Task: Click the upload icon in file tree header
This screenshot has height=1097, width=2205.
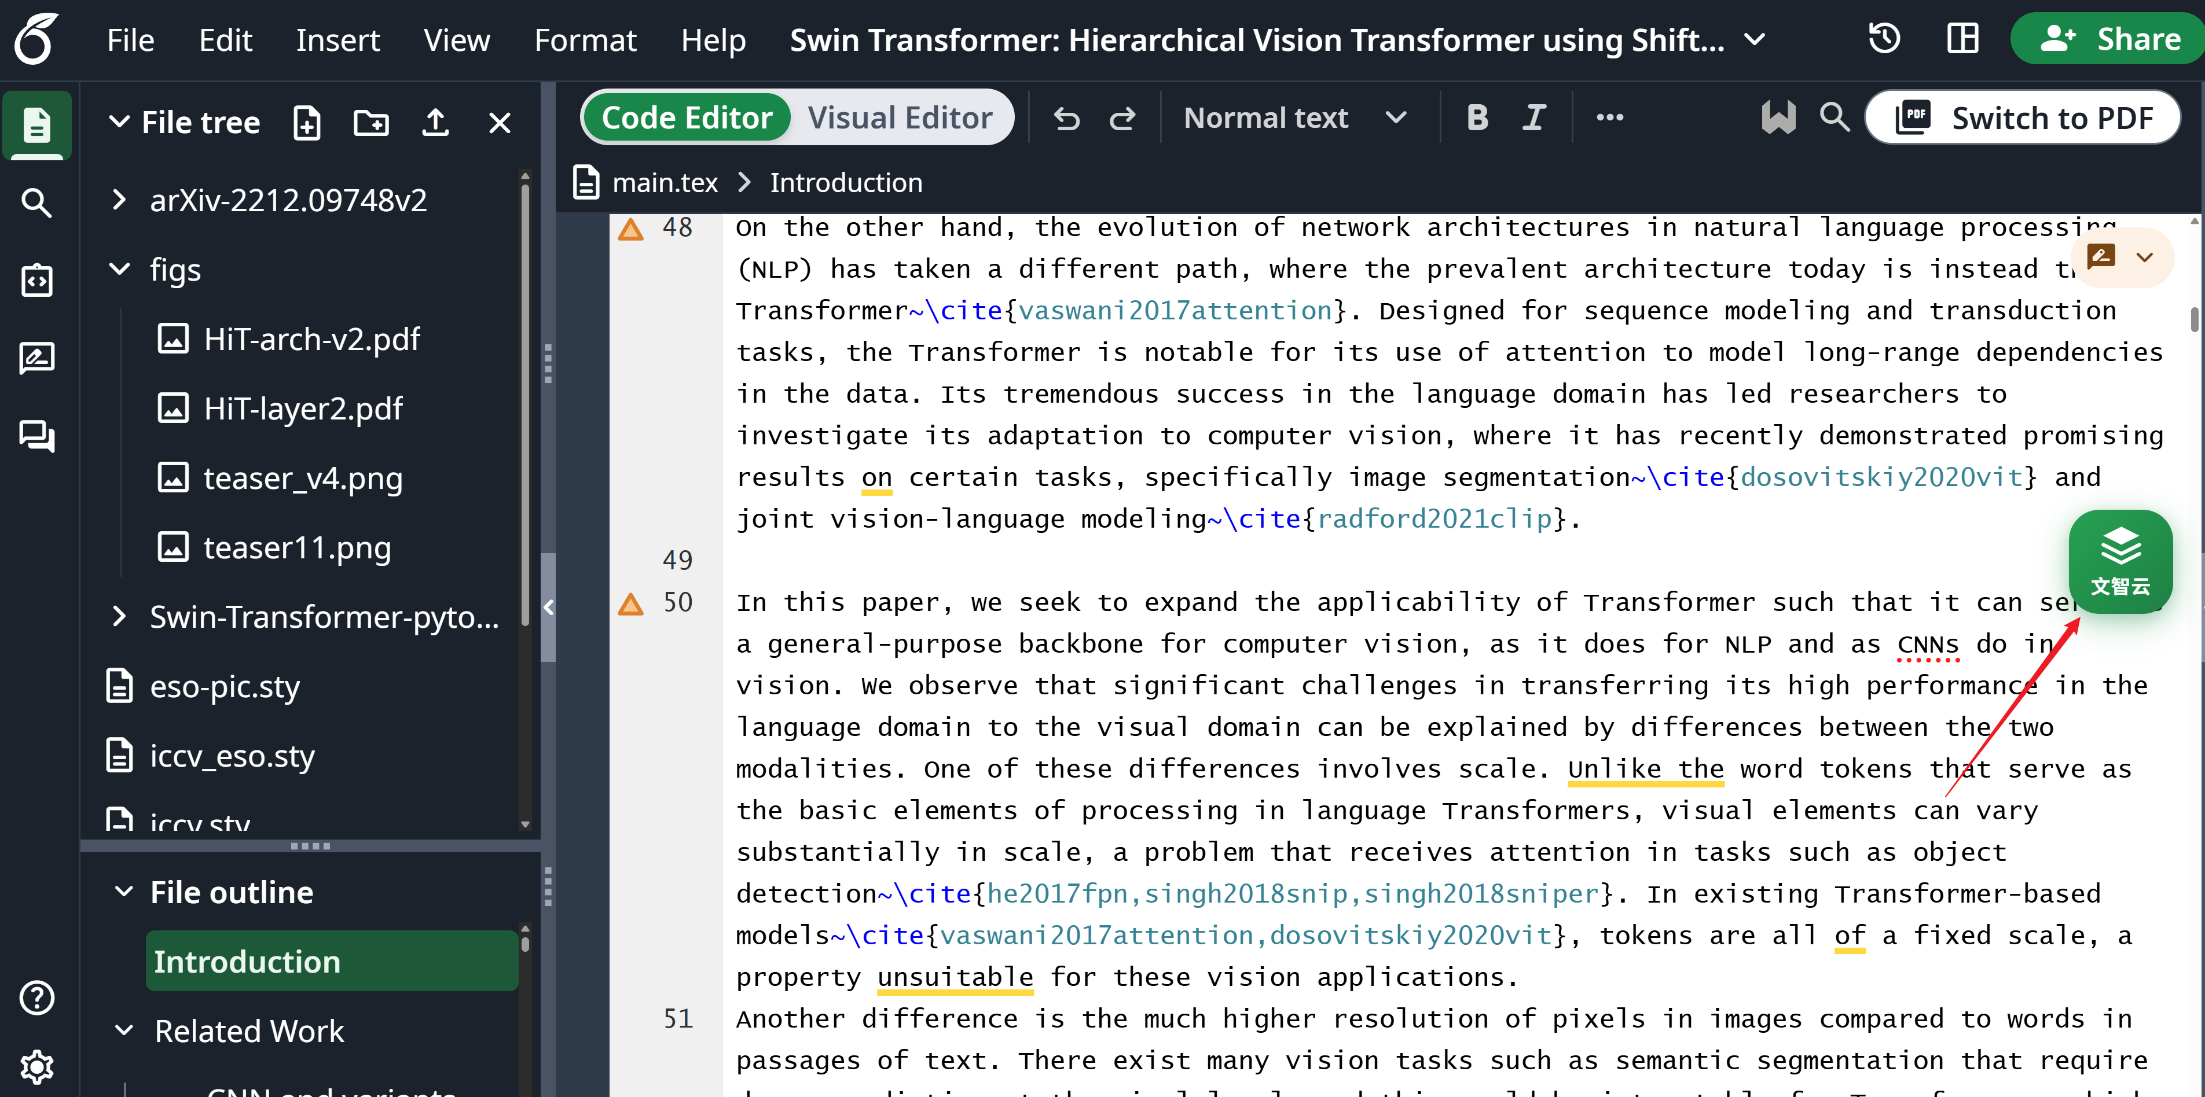Action: [436, 123]
